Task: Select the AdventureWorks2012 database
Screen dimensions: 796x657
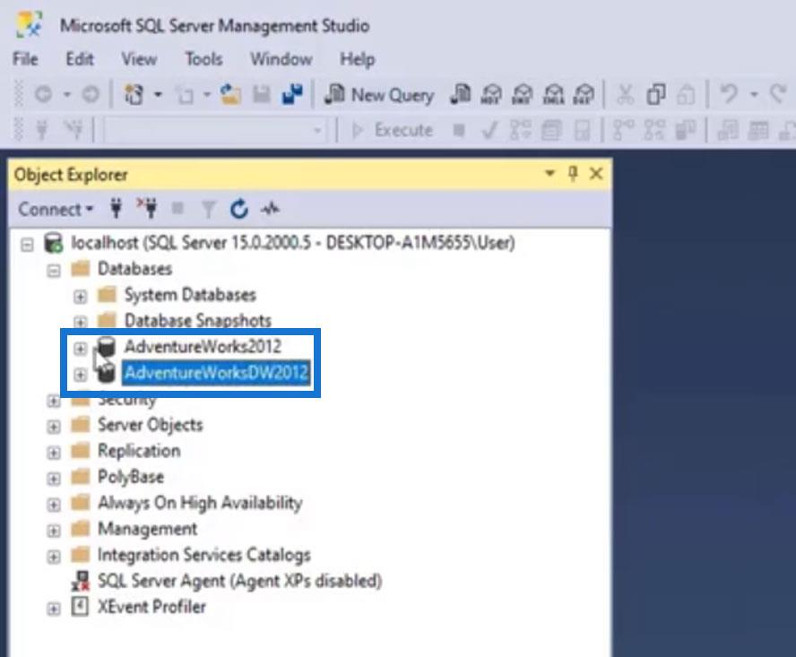Action: coord(203,346)
